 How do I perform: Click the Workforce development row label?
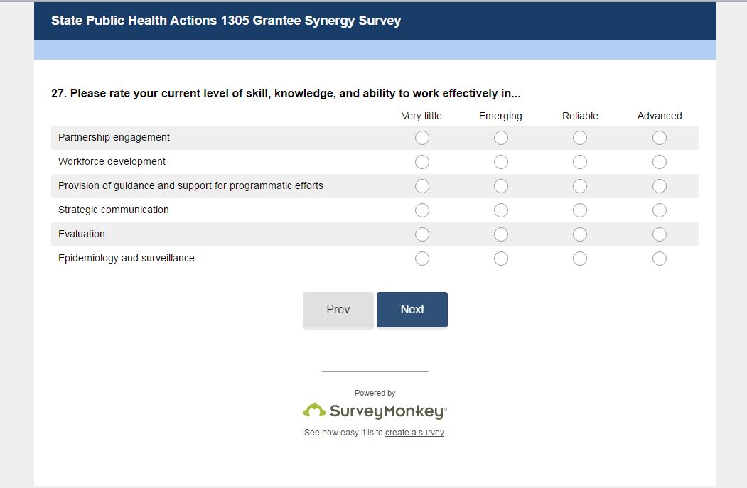click(112, 162)
